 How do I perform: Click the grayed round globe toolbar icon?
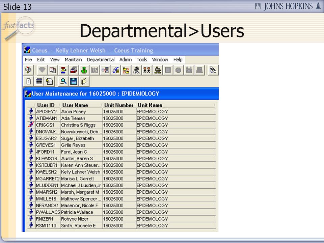click(x=178, y=70)
